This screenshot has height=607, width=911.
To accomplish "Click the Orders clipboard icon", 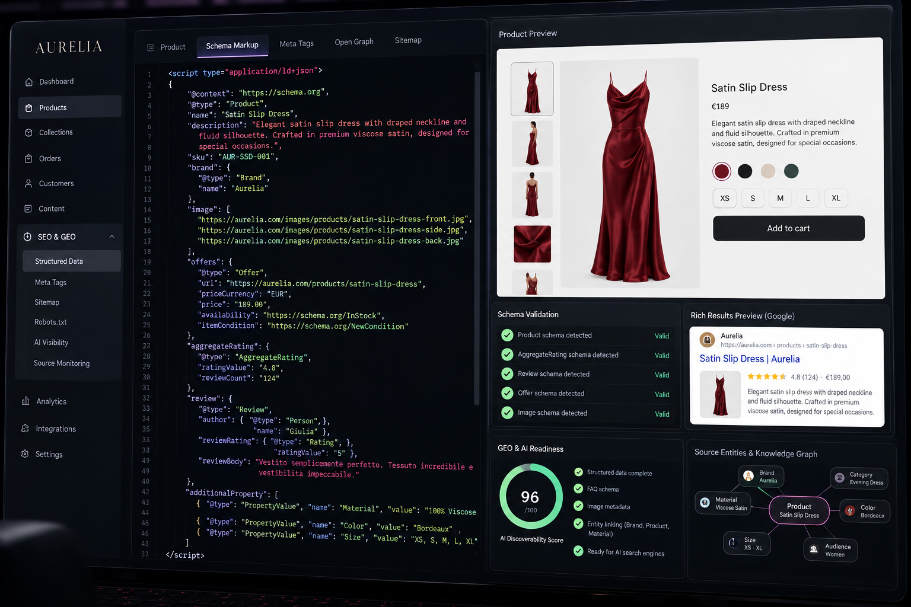I will coord(28,159).
